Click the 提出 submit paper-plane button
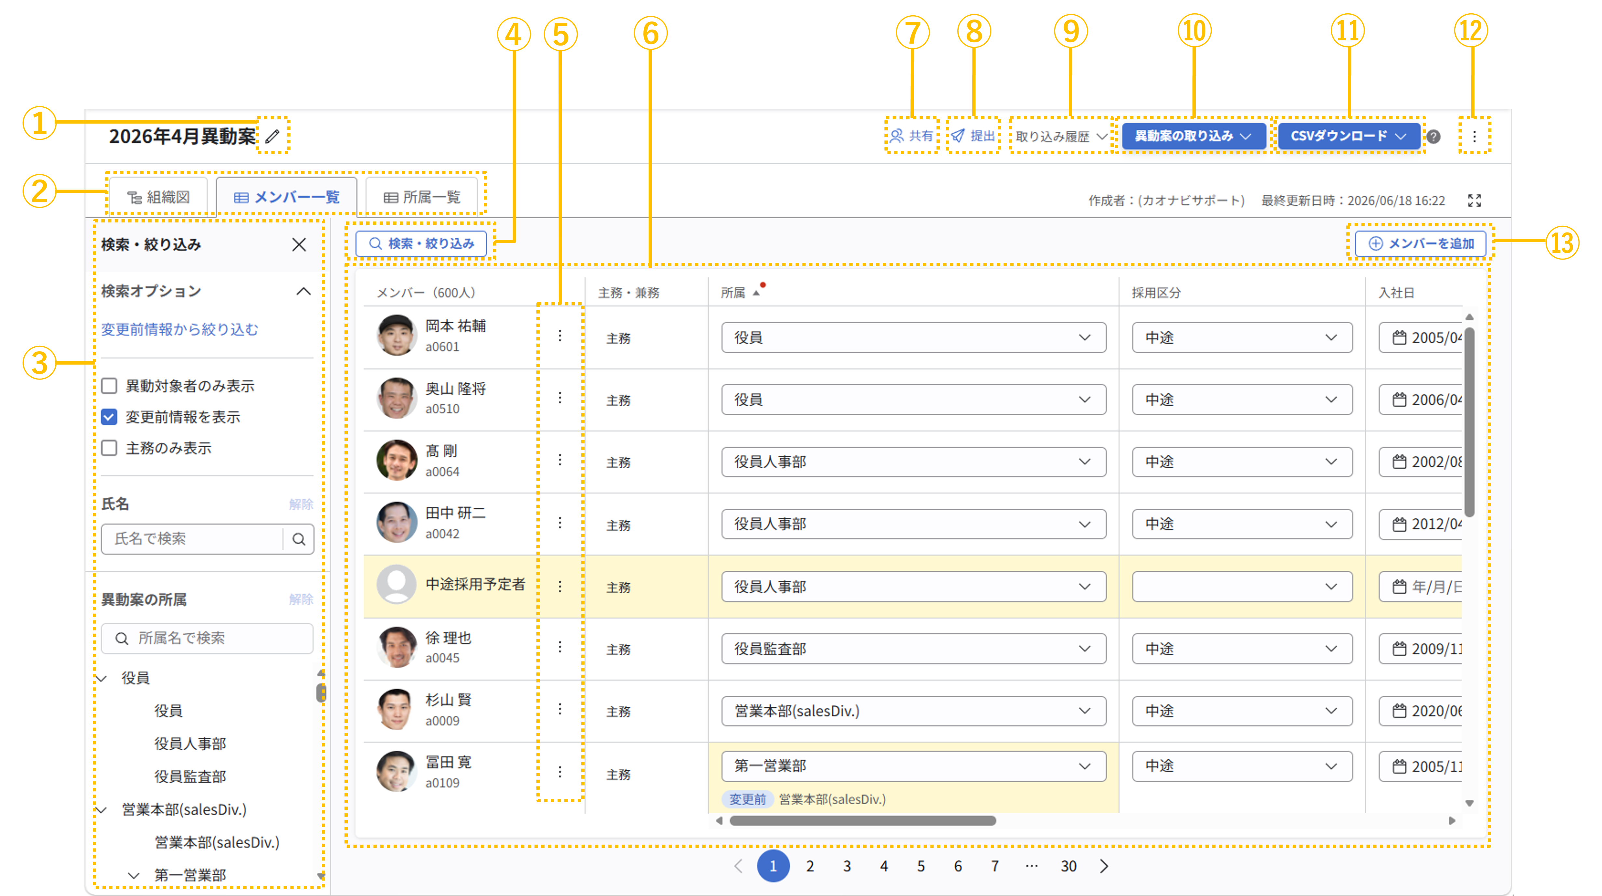Image resolution: width=1602 pixels, height=896 pixels. point(973,136)
